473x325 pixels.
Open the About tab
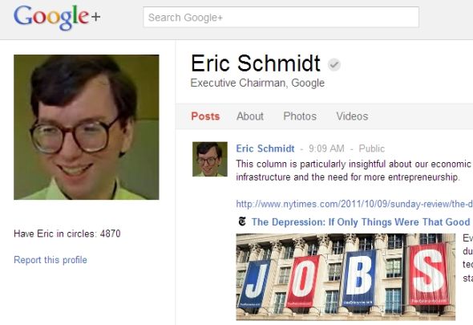[x=250, y=116]
